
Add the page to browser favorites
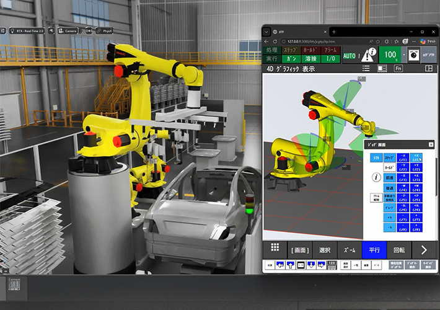coord(378,42)
